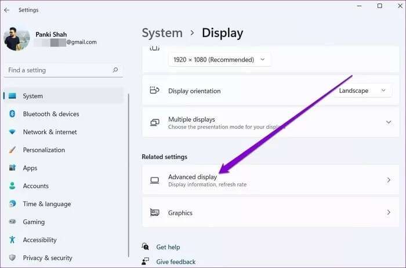Click the back arrow in Settings title bar

[x=6, y=10]
